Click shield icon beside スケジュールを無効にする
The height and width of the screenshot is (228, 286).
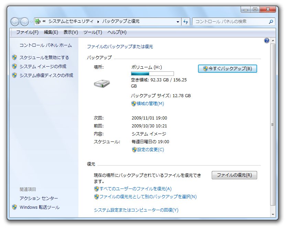[x=14, y=57]
